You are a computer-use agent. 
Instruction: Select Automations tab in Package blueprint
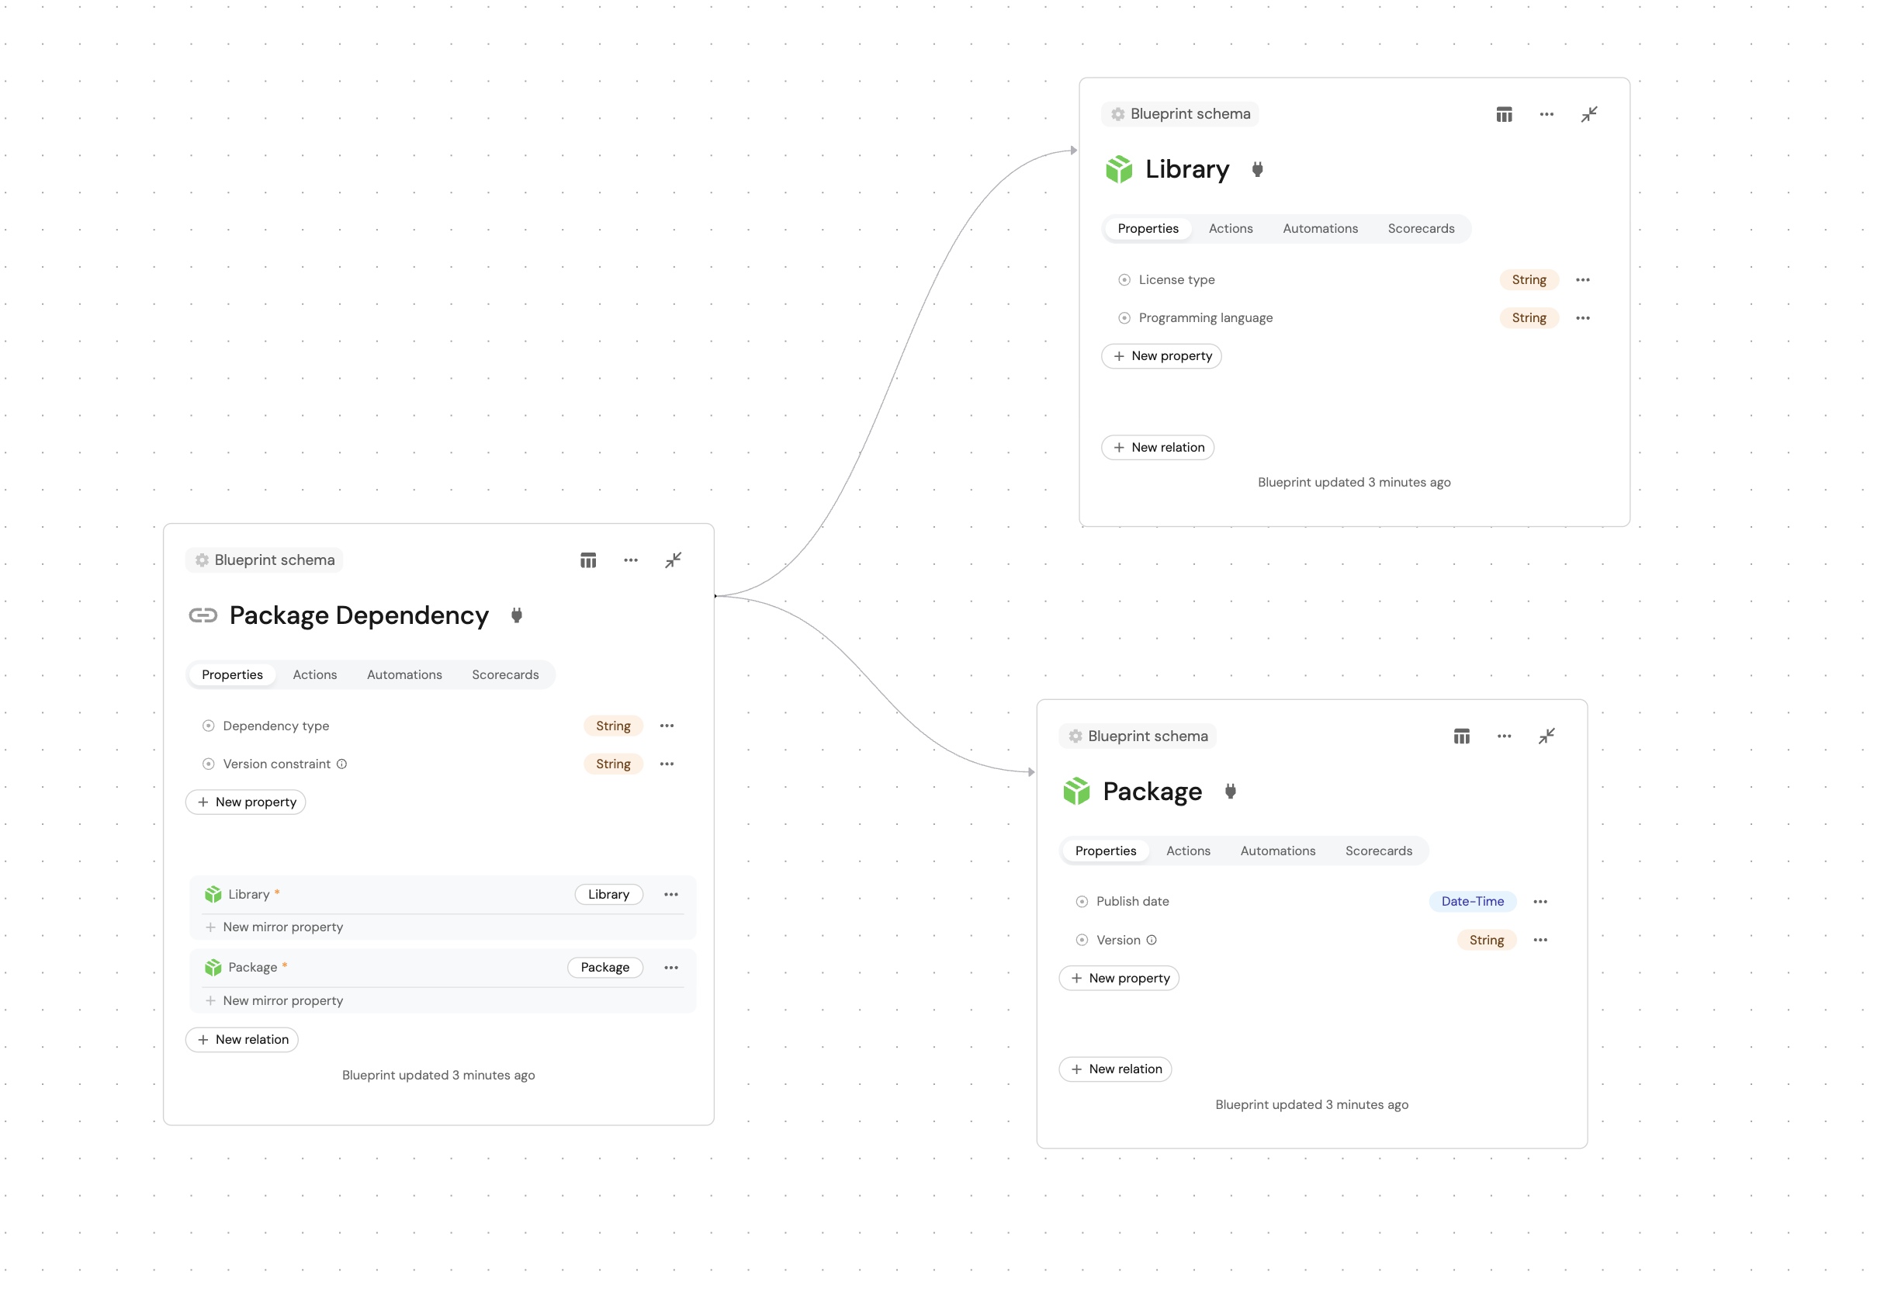point(1277,851)
